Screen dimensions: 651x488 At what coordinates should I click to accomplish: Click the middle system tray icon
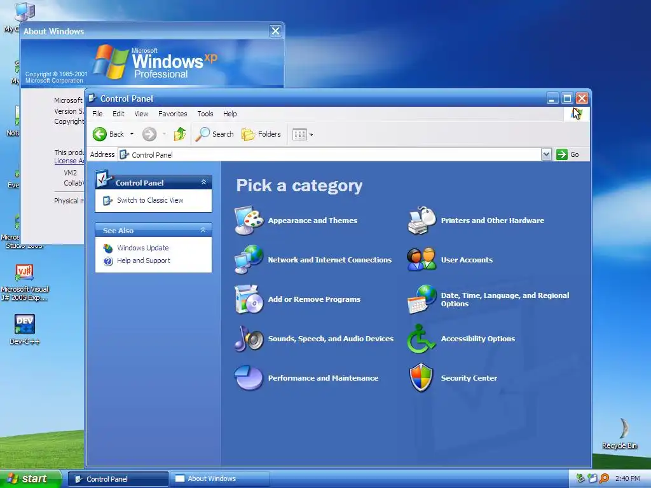593,478
